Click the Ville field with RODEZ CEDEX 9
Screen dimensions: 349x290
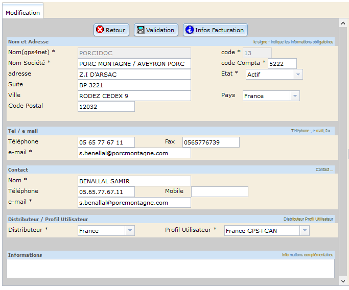(x=134, y=96)
